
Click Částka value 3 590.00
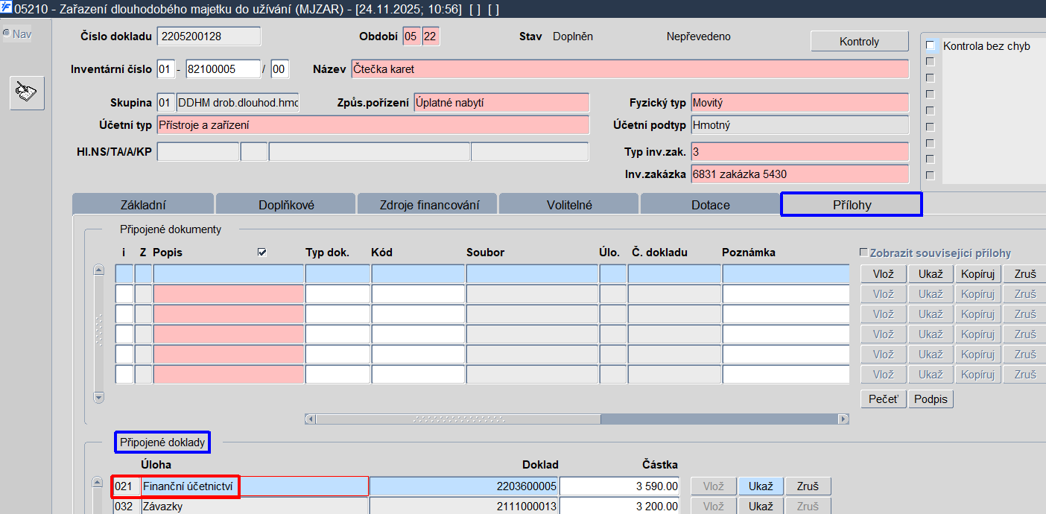(620, 486)
